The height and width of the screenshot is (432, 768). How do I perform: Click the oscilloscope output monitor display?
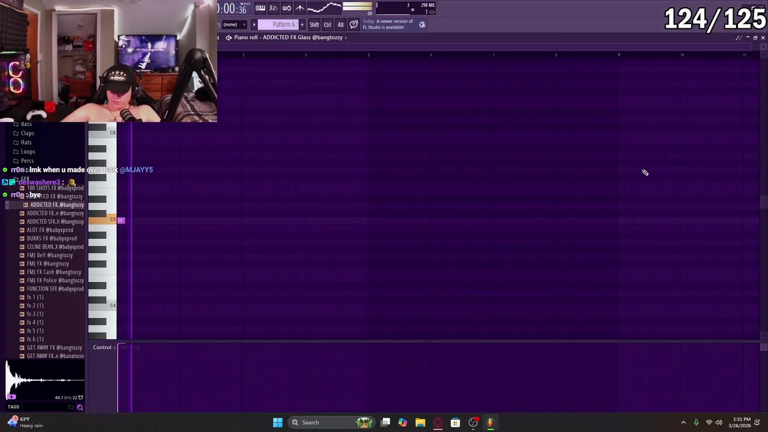click(324, 8)
